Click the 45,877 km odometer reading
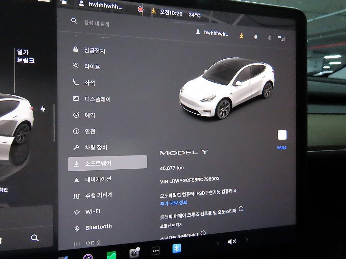This screenshot has height=259, width=346. pos(172,168)
